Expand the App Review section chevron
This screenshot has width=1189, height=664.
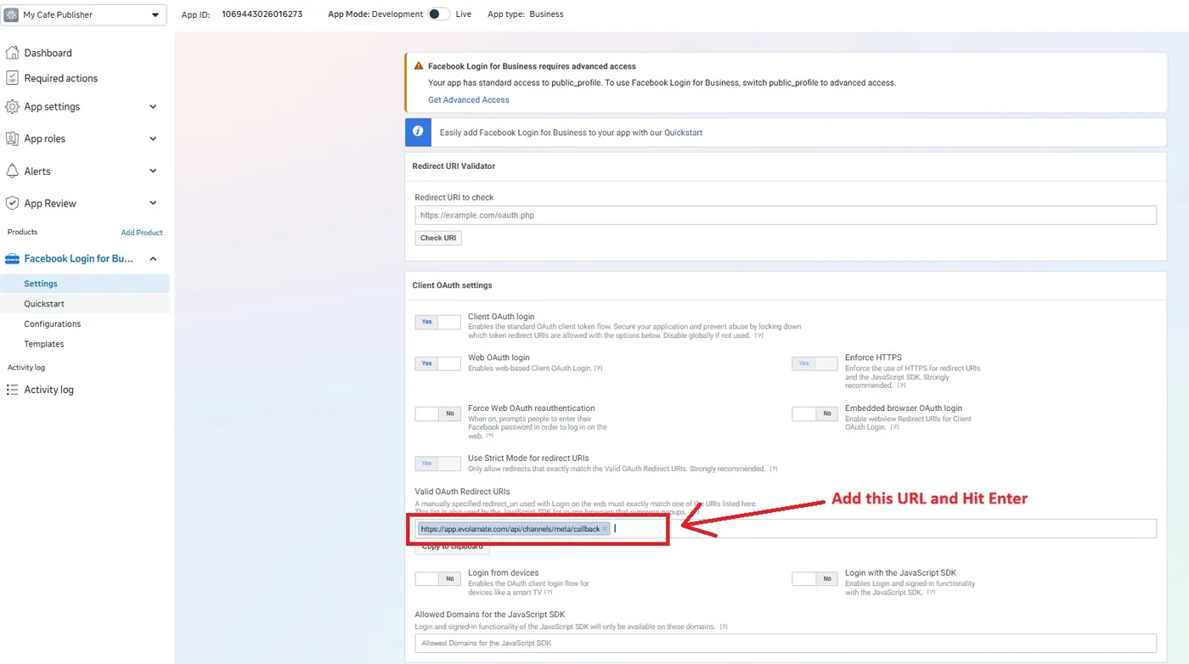coord(153,203)
